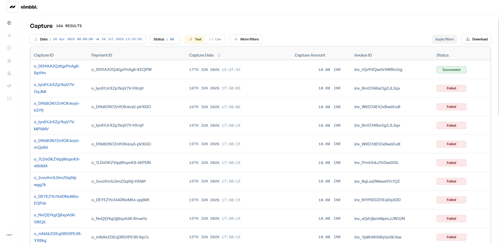Open the checklist sidebar icon
The image size is (499, 245).
(9, 48)
